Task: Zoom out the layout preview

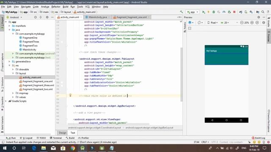Action: 242,22
